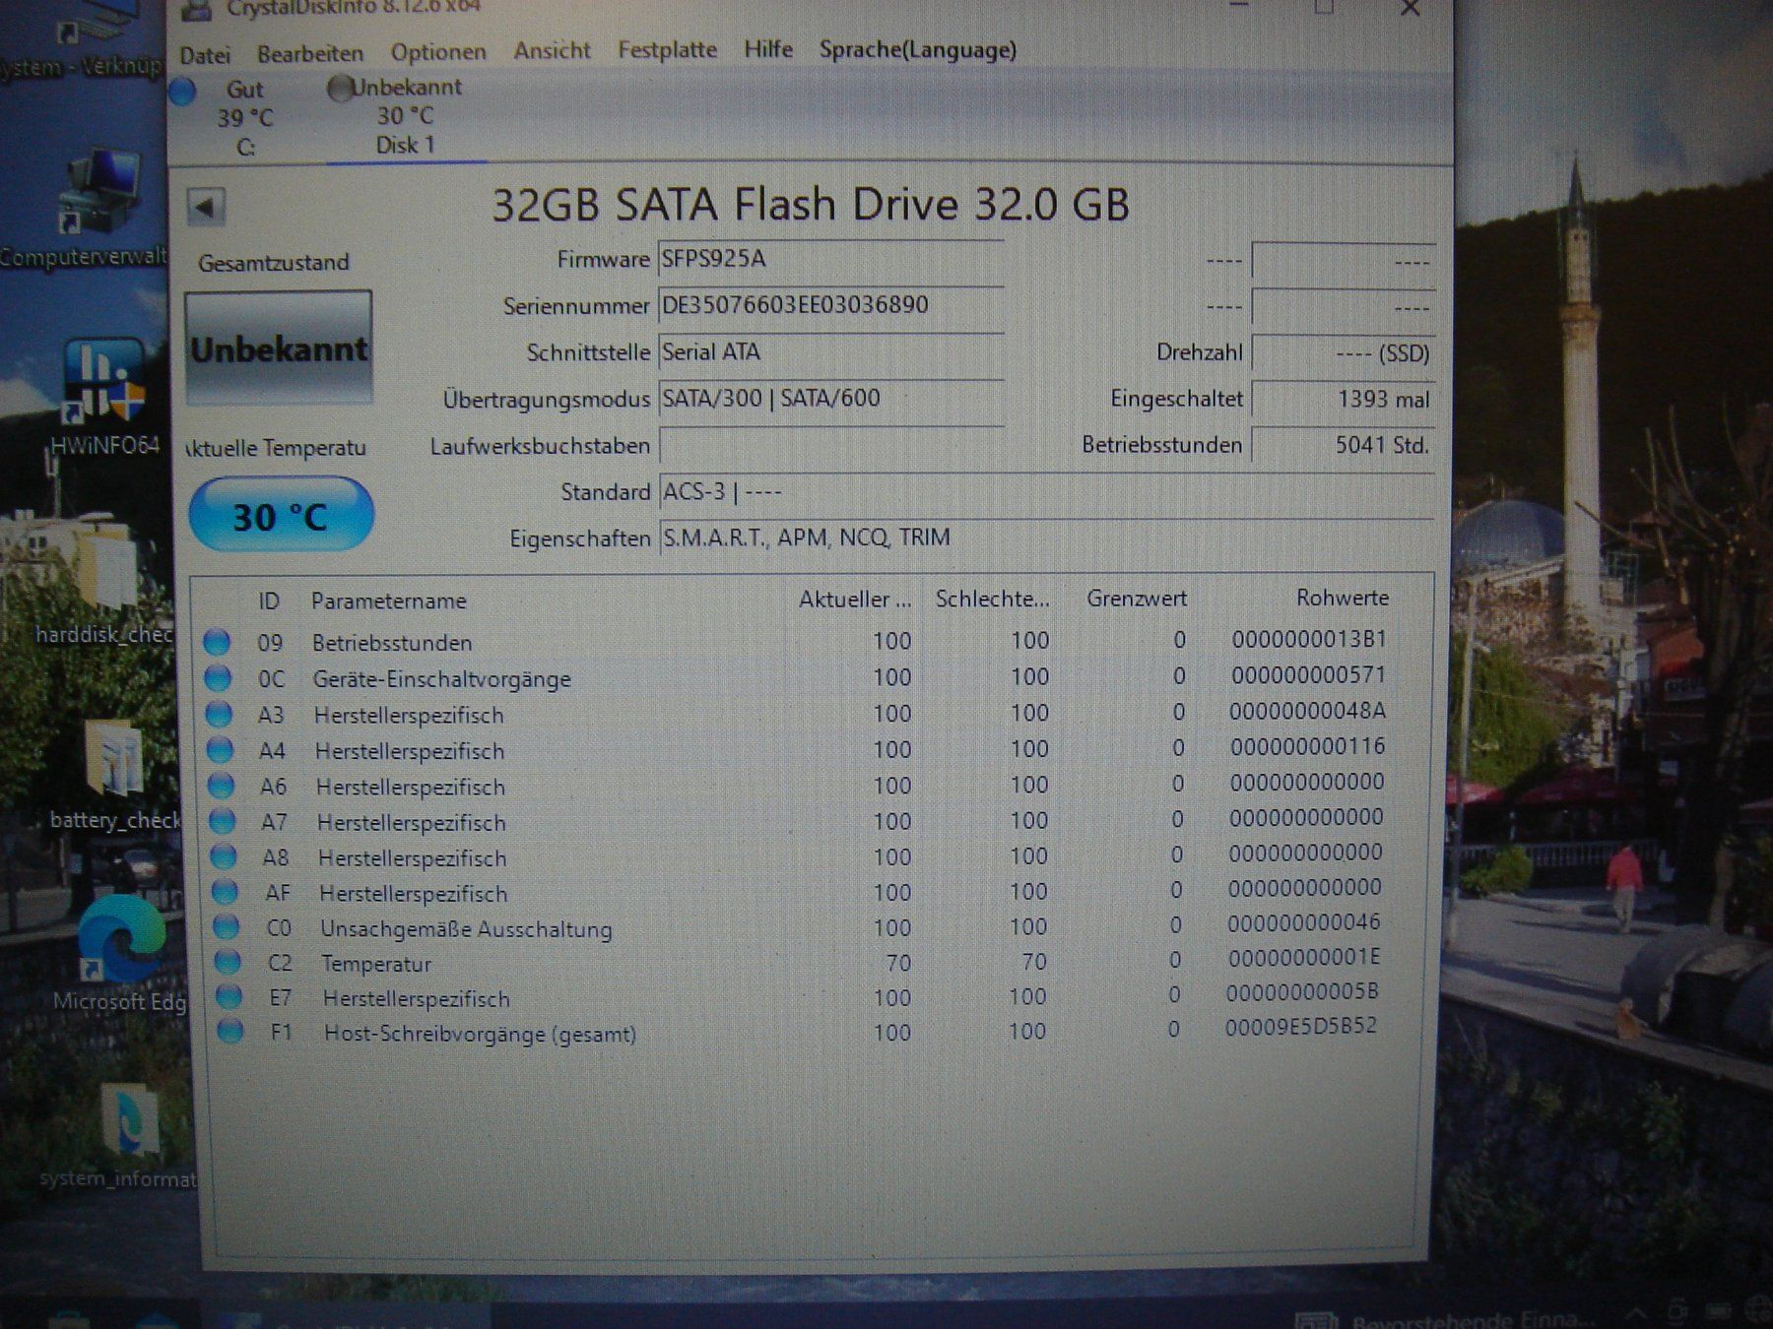Click status icon of row C2 Temperatur
Viewport: 1773px width, 1329px height.
click(227, 963)
